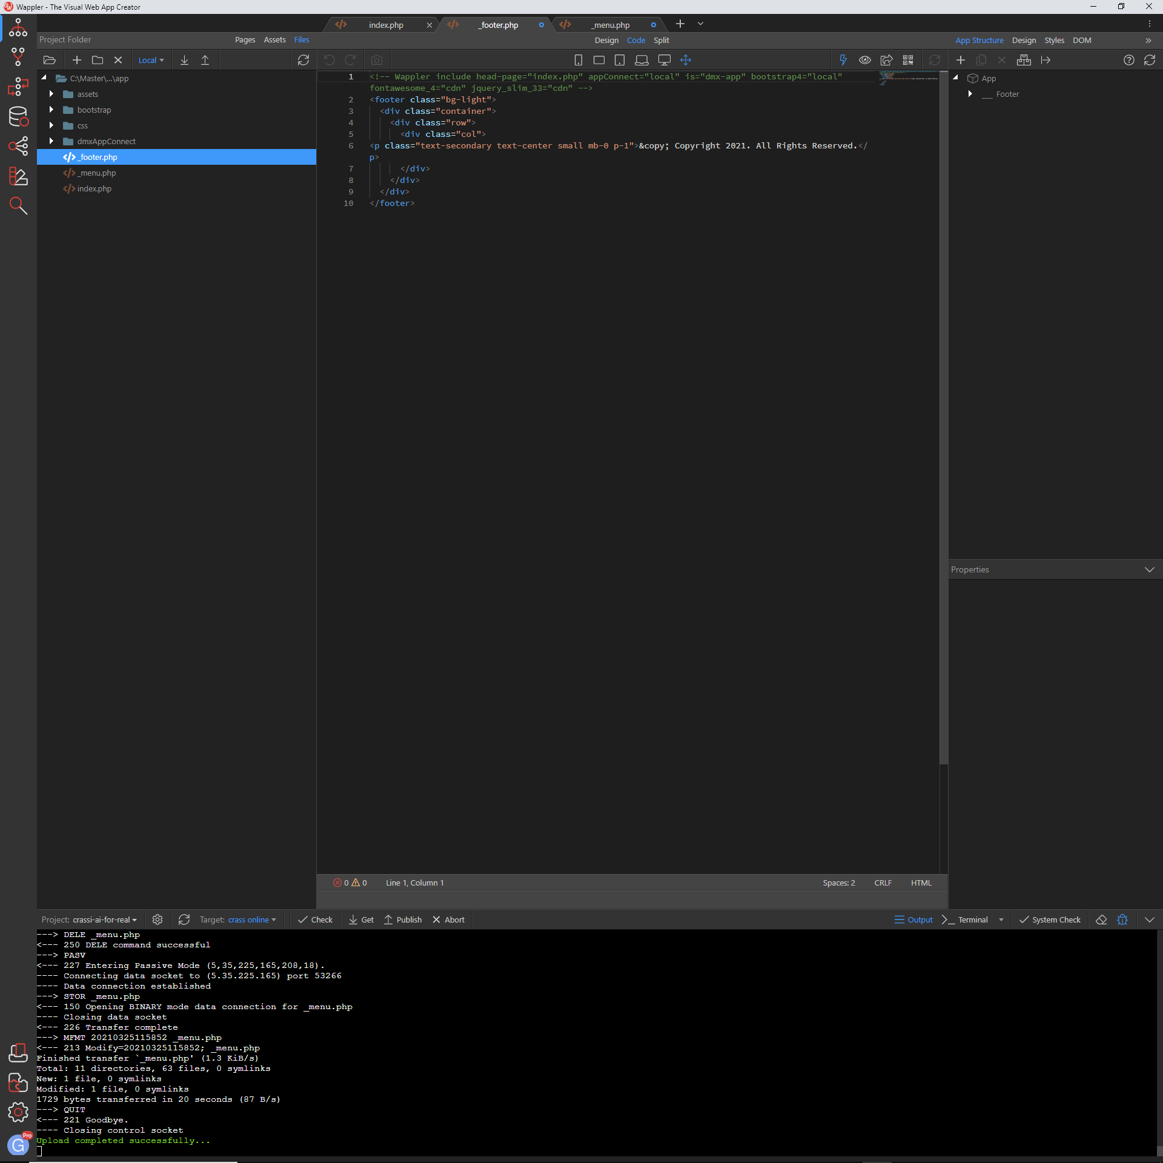Image resolution: width=1163 pixels, height=1163 pixels.
Task: Open in browser share icon
Action: pyautogui.click(x=887, y=60)
